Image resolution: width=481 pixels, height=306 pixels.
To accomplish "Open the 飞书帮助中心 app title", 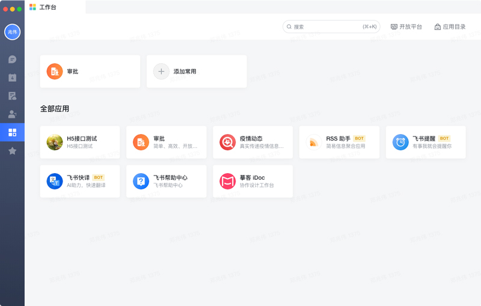I will click(171, 177).
